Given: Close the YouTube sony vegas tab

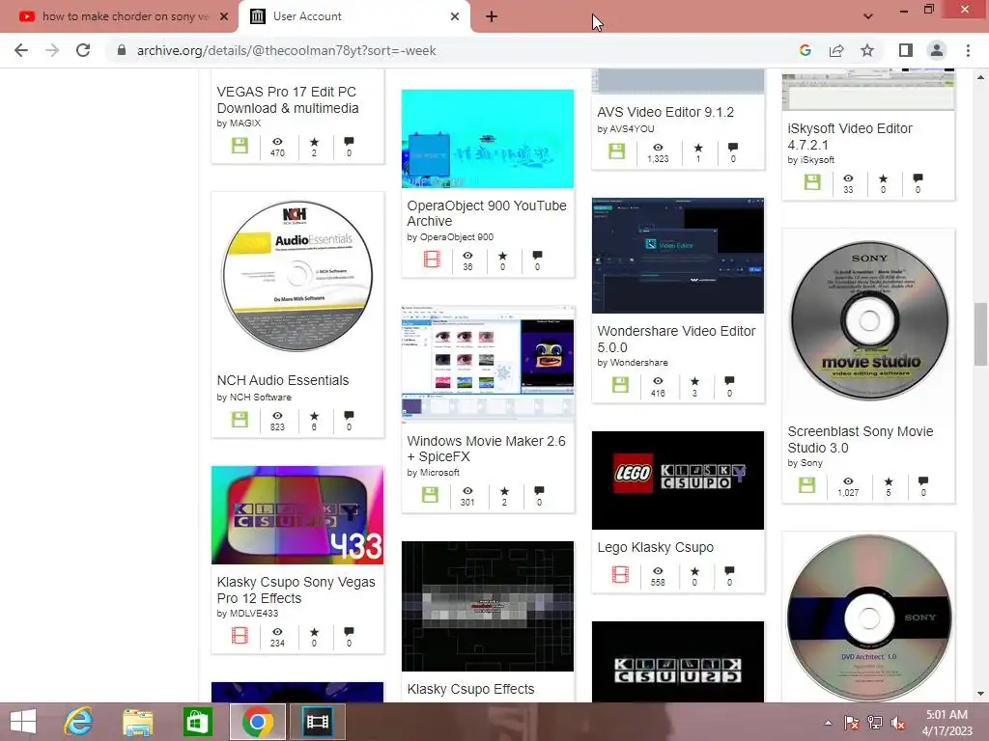Looking at the screenshot, I should [x=224, y=16].
